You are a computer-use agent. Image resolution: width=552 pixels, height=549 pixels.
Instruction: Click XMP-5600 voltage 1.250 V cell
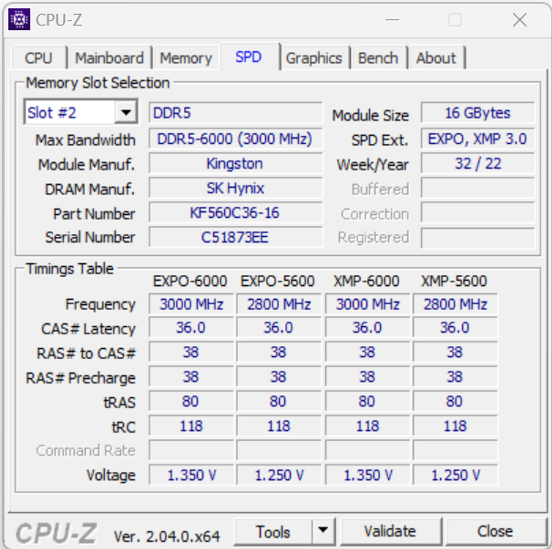click(x=455, y=475)
